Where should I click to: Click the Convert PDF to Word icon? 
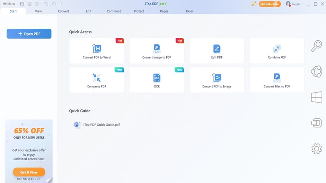click(97, 49)
